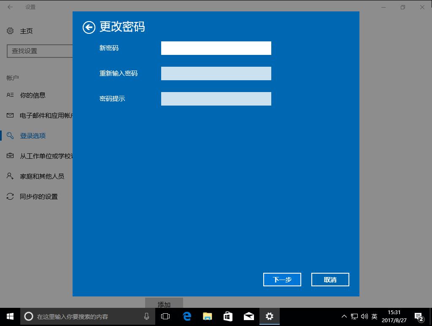Click the 英 language indicator in the tray
The width and height of the screenshot is (432, 326).
pyautogui.click(x=374, y=316)
